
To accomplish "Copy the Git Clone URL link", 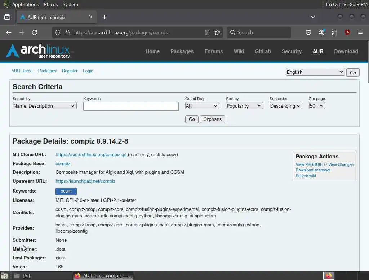I will point(91,154).
